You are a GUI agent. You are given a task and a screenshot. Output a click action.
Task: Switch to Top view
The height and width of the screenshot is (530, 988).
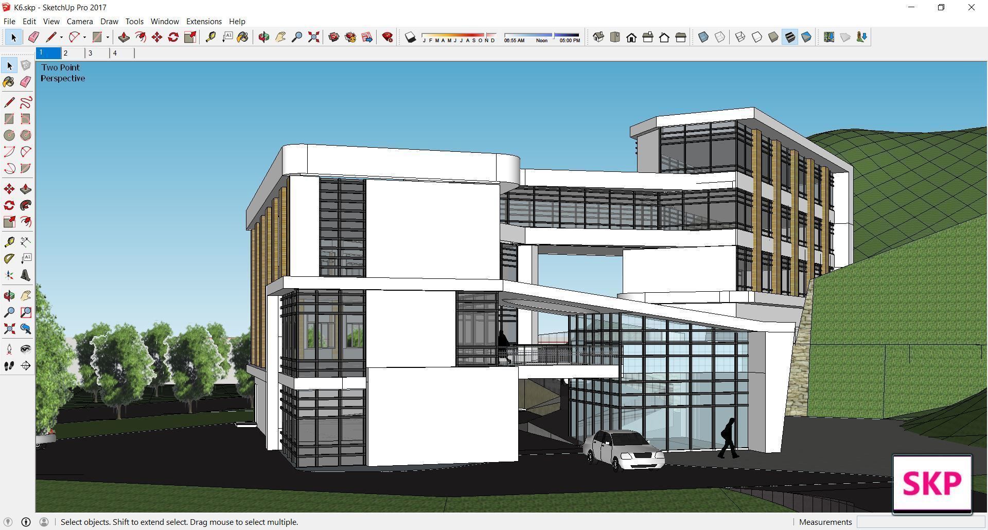615,37
